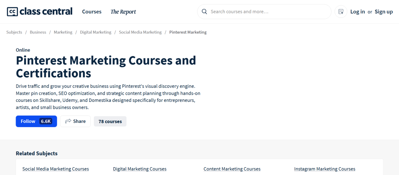
Task: Go to Social Media Marketing breadcrumb
Action: [x=140, y=32]
